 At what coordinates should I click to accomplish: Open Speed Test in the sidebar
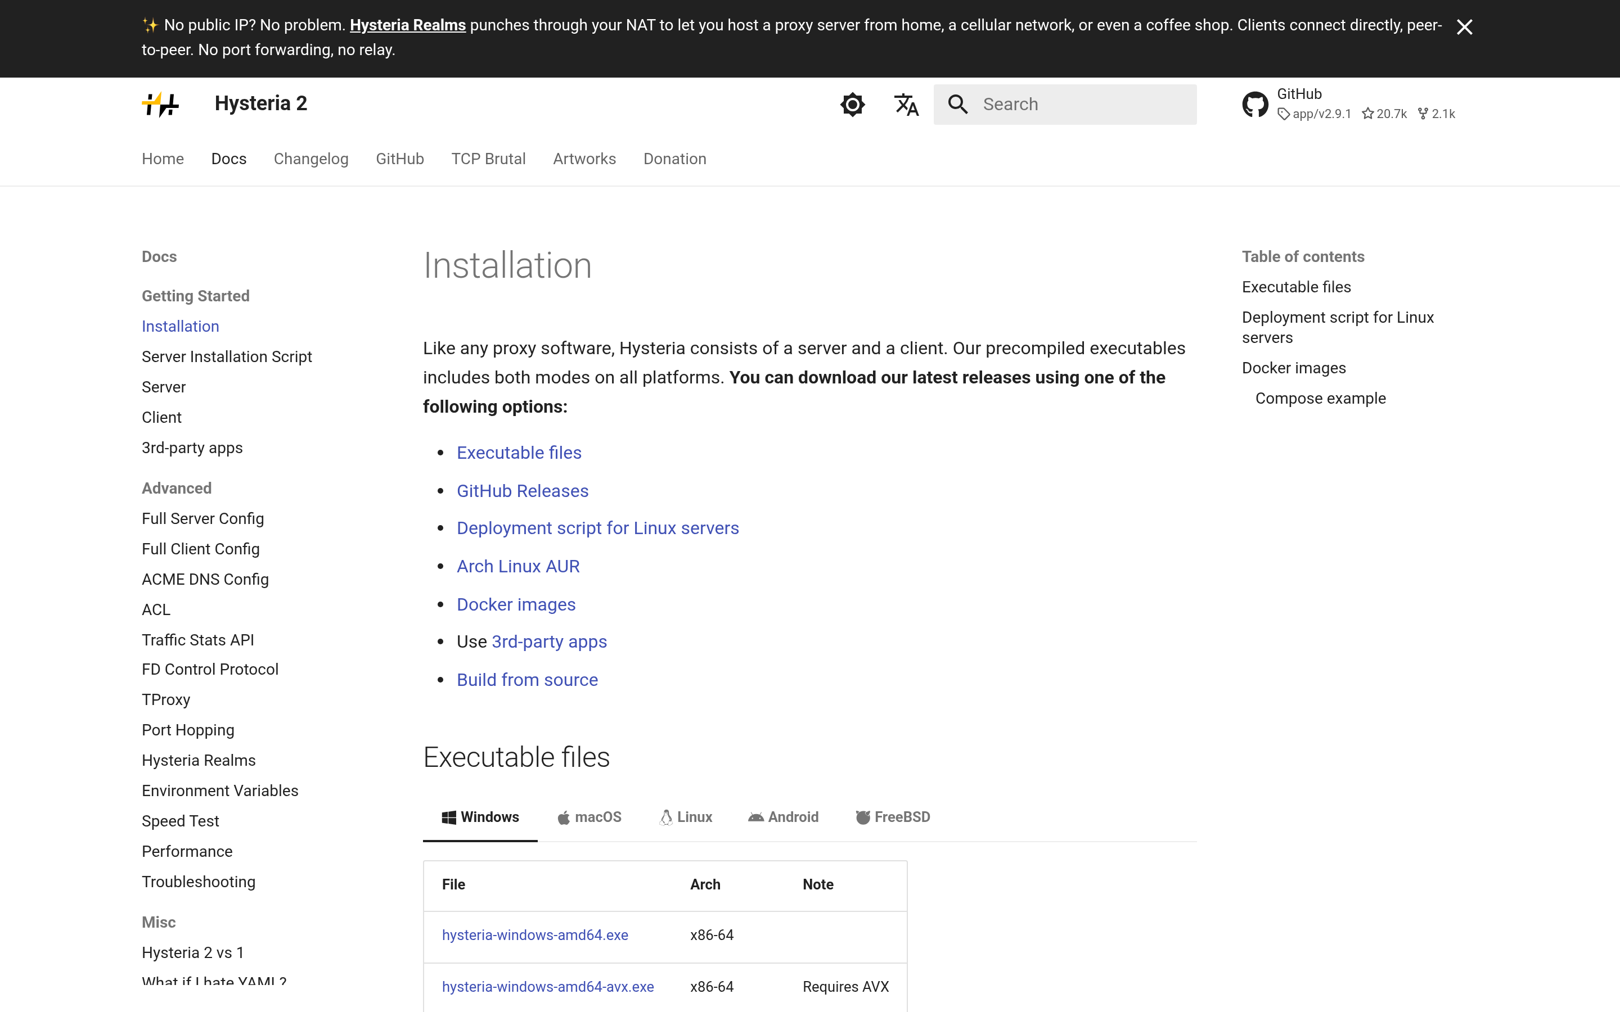pos(181,821)
